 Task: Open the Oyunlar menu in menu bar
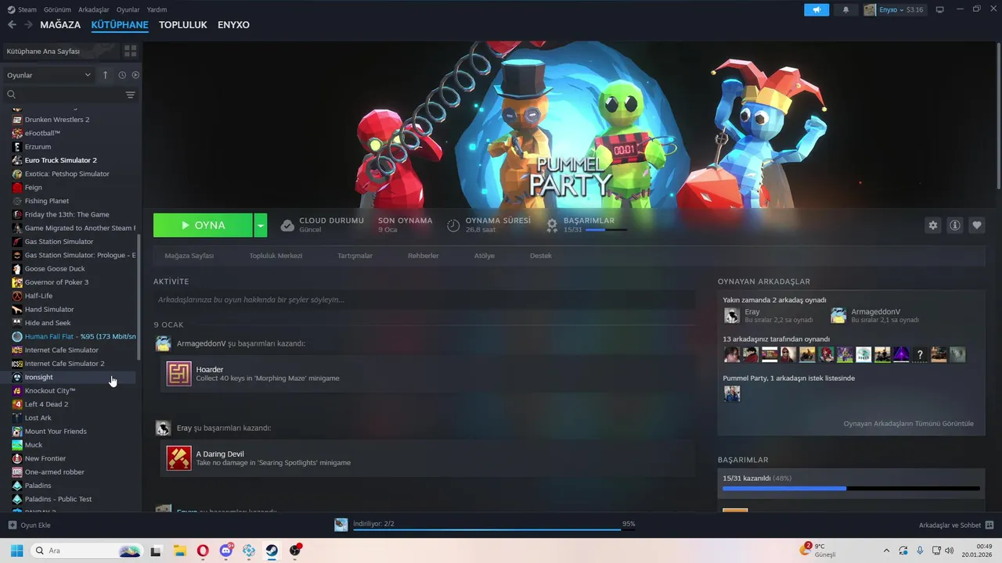point(128,9)
